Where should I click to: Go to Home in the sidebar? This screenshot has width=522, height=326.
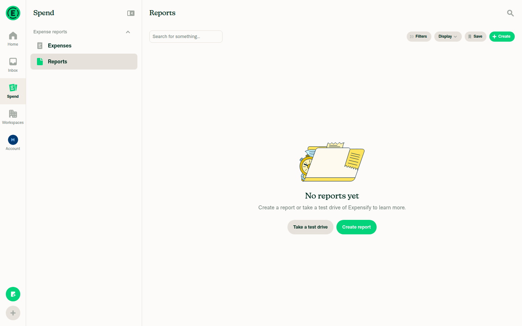pos(13,39)
